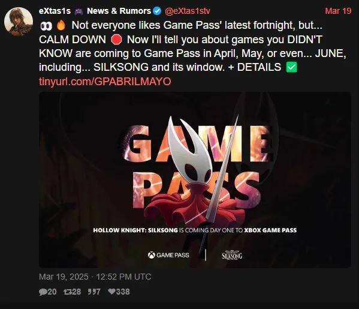
Task: Click the Silksong logo in image
Action: pos(232,255)
